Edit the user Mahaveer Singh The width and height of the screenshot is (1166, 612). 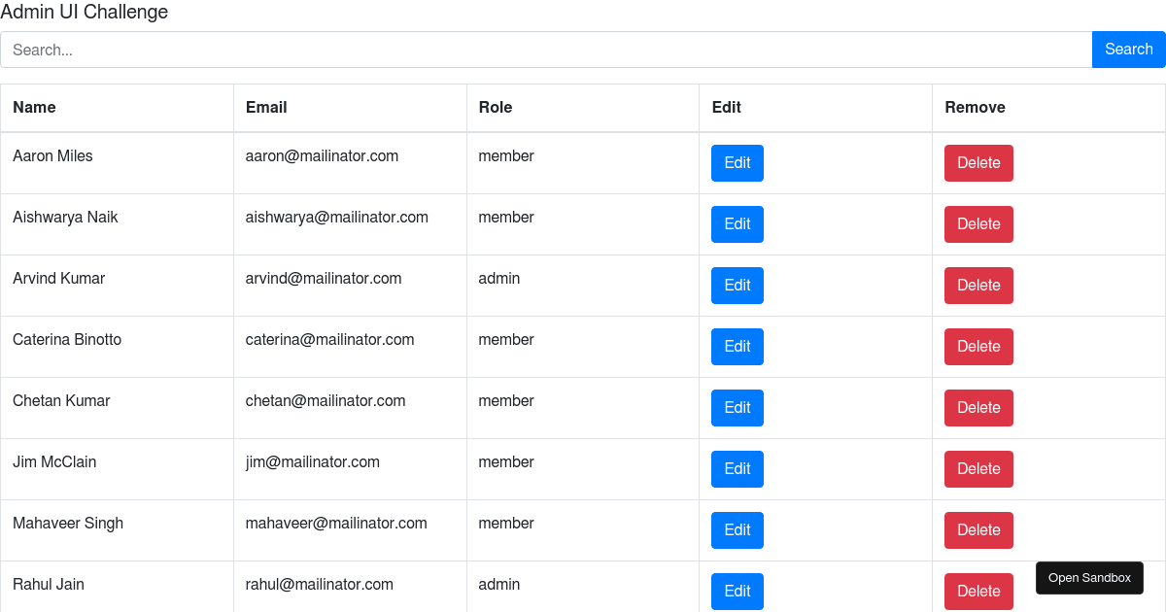pyautogui.click(x=737, y=529)
